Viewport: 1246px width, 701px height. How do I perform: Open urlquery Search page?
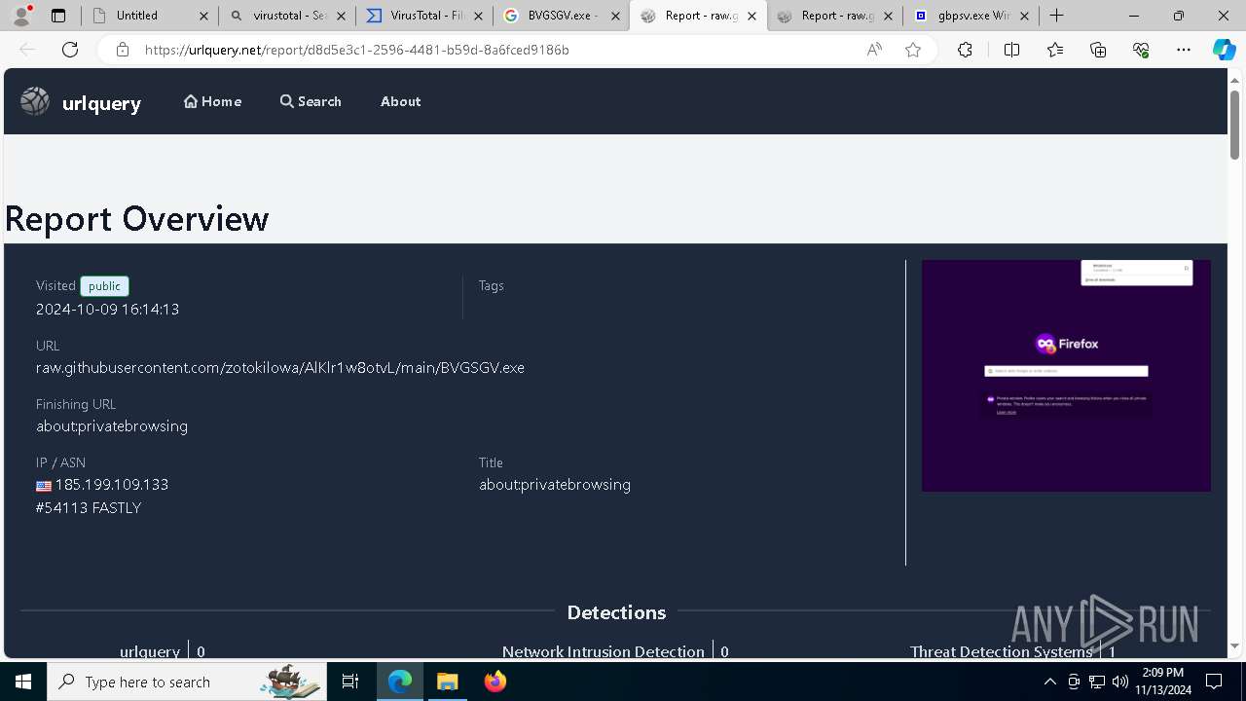[311, 101]
